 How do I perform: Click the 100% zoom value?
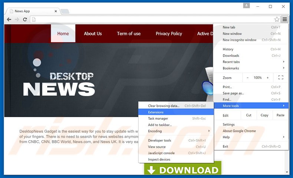[x=257, y=78]
